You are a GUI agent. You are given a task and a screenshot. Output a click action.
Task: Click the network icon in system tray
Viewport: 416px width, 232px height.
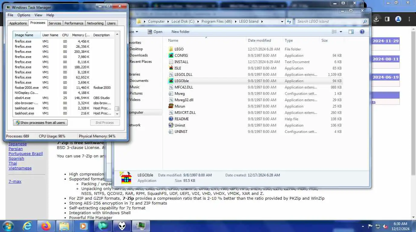pyautogui.click(x=378, y=226)
